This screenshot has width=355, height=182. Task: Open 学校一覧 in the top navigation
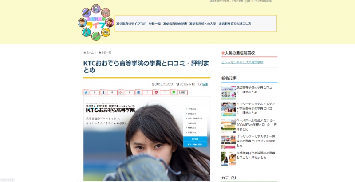point(155,24)
